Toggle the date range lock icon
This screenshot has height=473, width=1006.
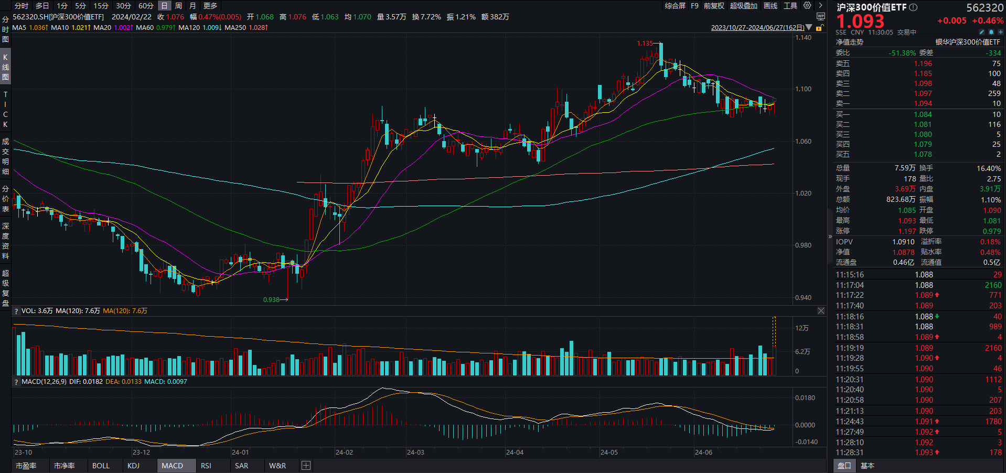point(819,28)
